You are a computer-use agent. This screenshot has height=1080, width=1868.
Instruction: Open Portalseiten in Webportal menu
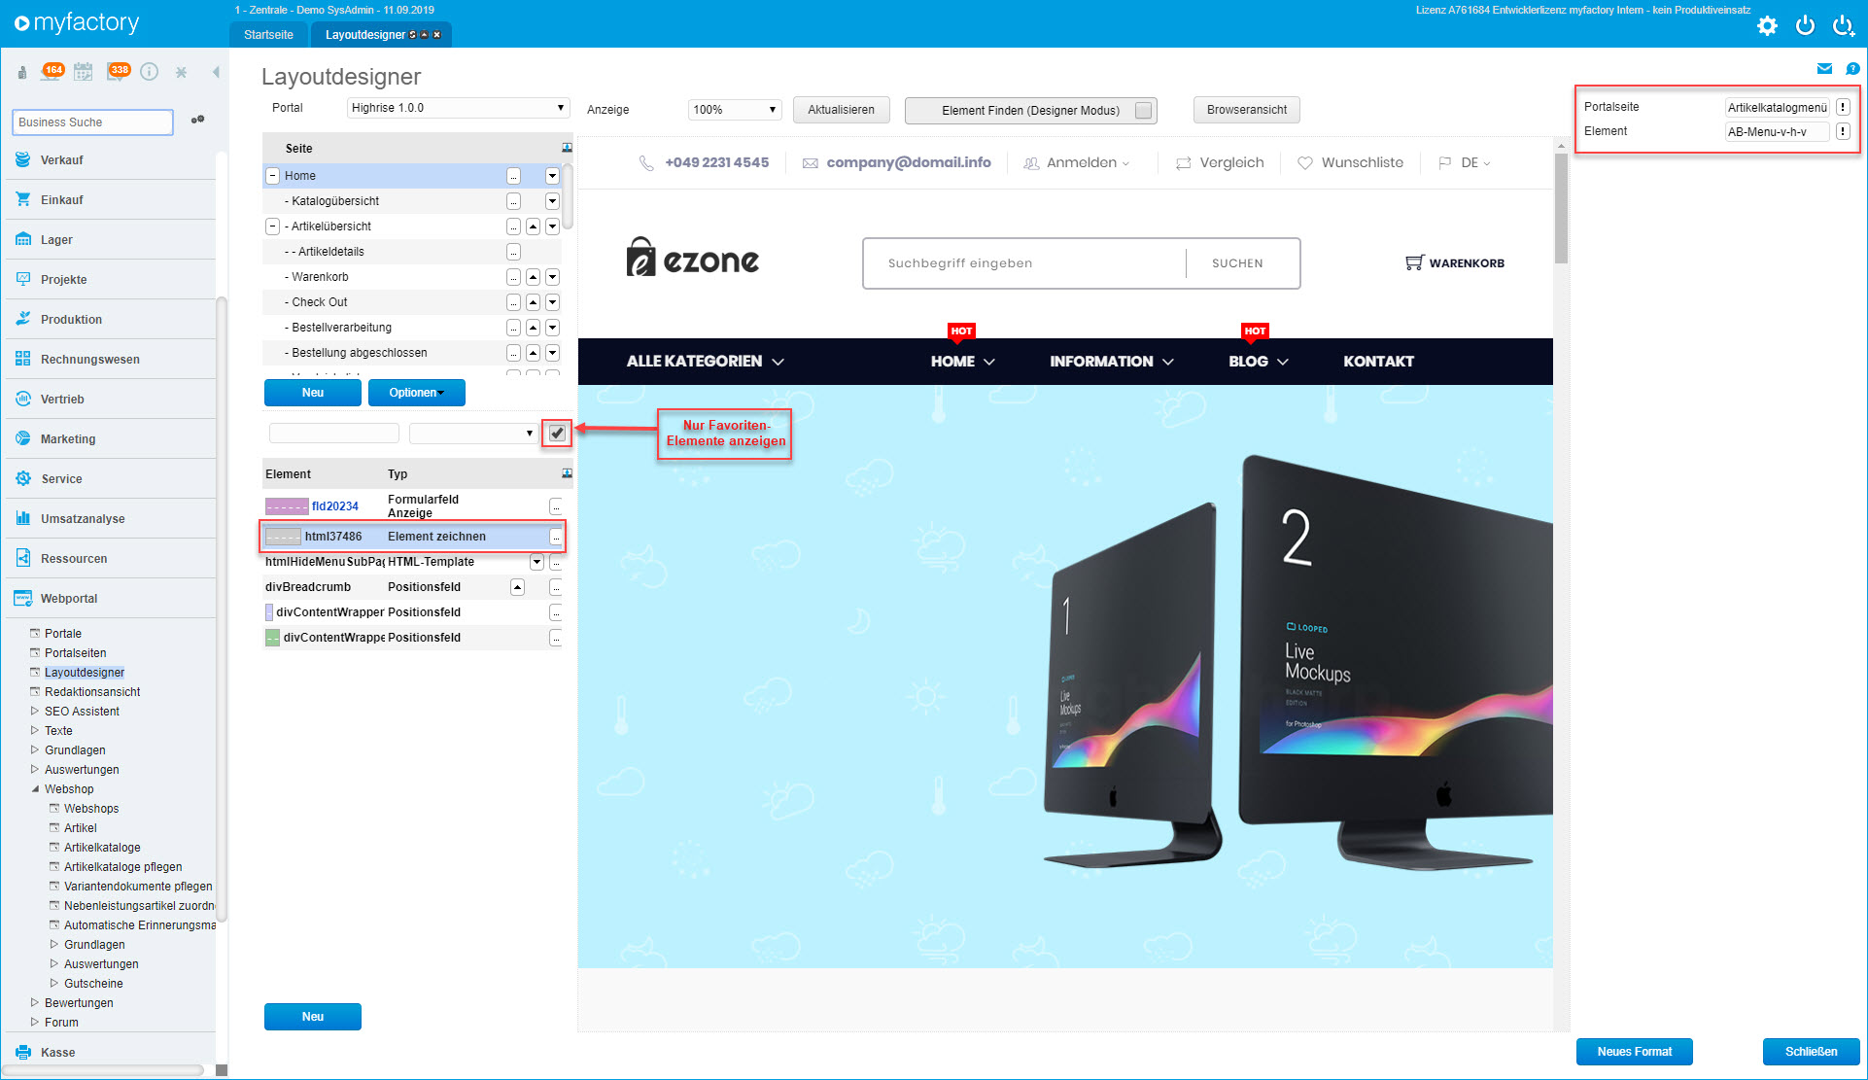click(76, 652)
